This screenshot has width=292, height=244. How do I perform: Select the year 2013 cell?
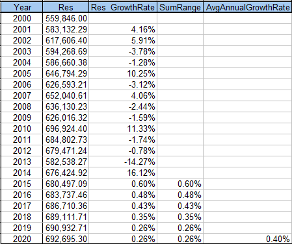pyautogui.click(x=22, y=162)
